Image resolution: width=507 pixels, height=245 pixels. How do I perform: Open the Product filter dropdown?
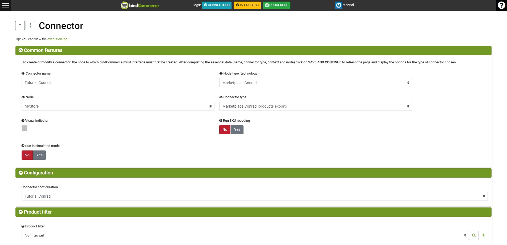click(245, 235)
